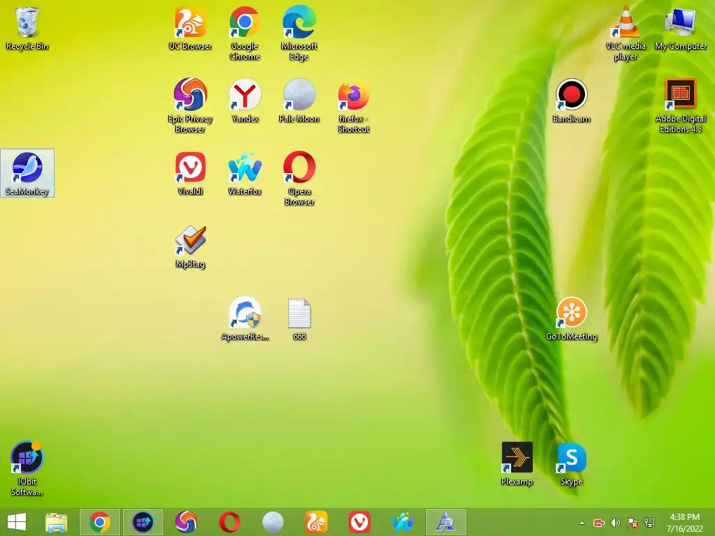Launch Waterfox from the taskbar
This screenshot has width=715, height=536.
point(403,522)
